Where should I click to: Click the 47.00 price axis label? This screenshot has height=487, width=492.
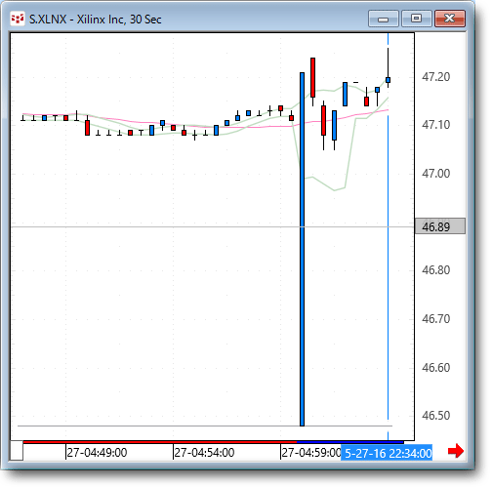pos(436,174)
